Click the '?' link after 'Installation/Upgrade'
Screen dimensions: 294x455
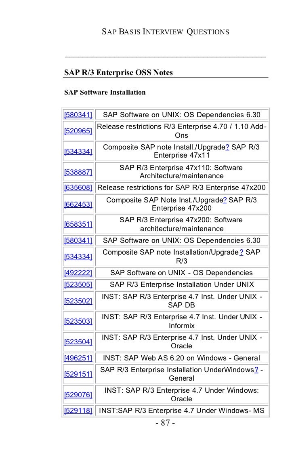241,252
